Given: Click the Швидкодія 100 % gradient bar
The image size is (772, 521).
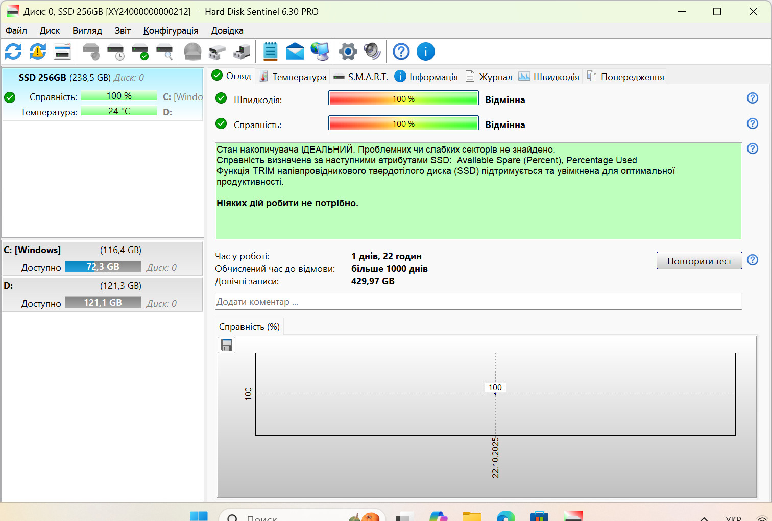Looking at the screenshot, I should pyautogui.click(x=403, y=98).
